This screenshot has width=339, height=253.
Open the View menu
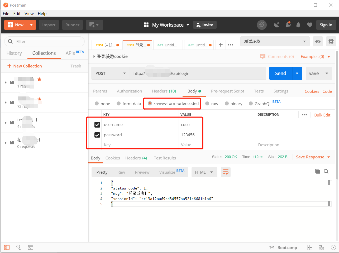(x=29, y=13)
